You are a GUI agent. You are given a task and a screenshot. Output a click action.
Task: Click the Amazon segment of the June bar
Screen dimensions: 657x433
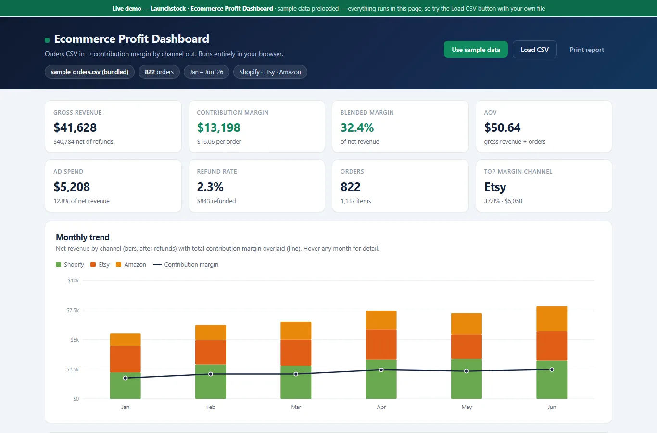(552, 319)
